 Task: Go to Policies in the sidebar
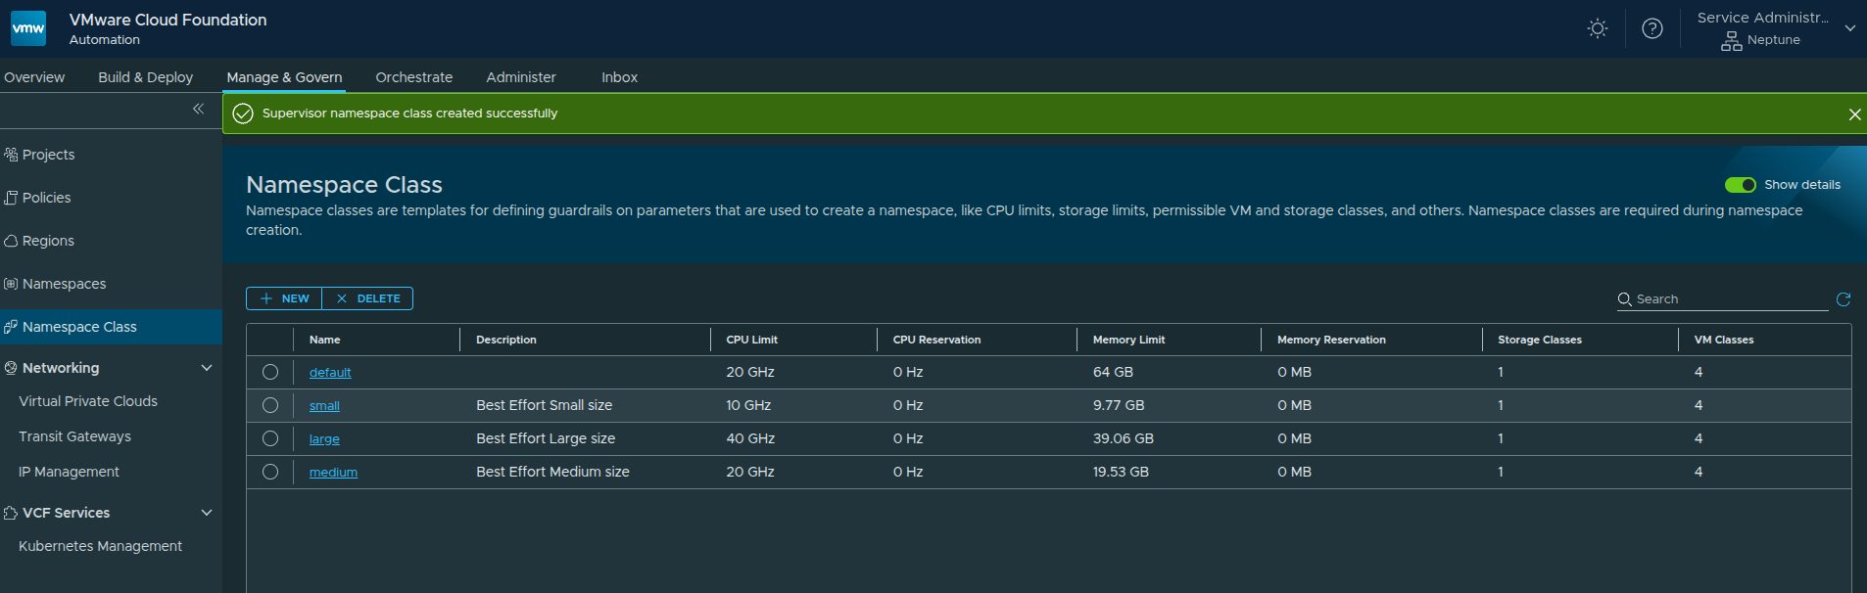tap(46, 198)
